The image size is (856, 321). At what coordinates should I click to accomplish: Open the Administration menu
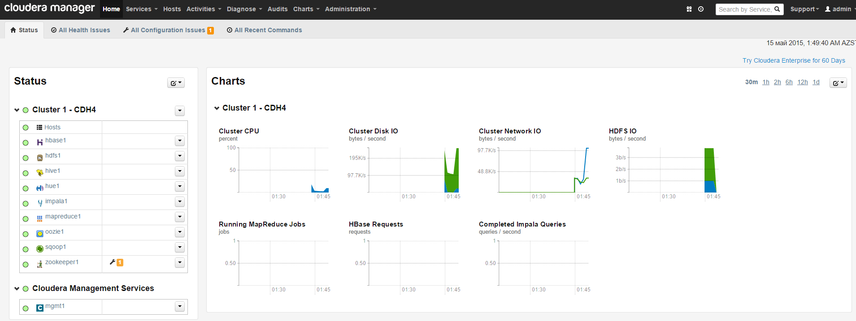point(351,9)
